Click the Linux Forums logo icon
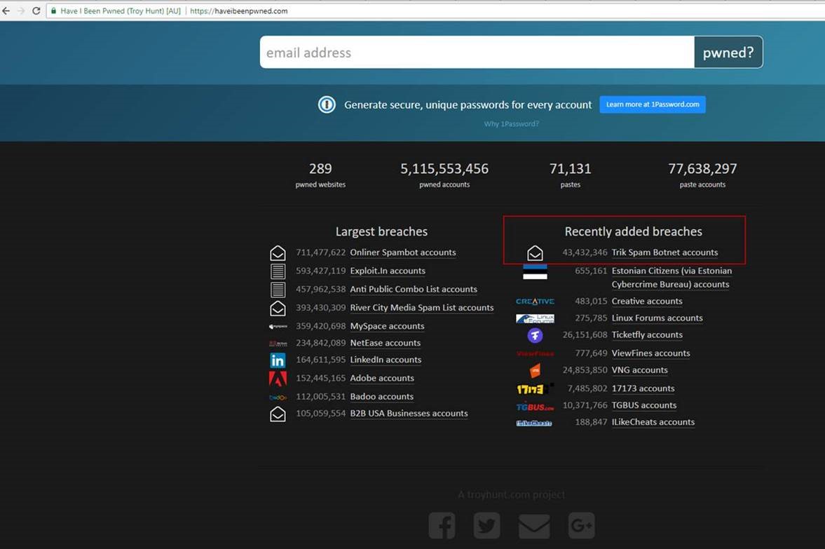 pyautogui.click(x=535, y=318)
